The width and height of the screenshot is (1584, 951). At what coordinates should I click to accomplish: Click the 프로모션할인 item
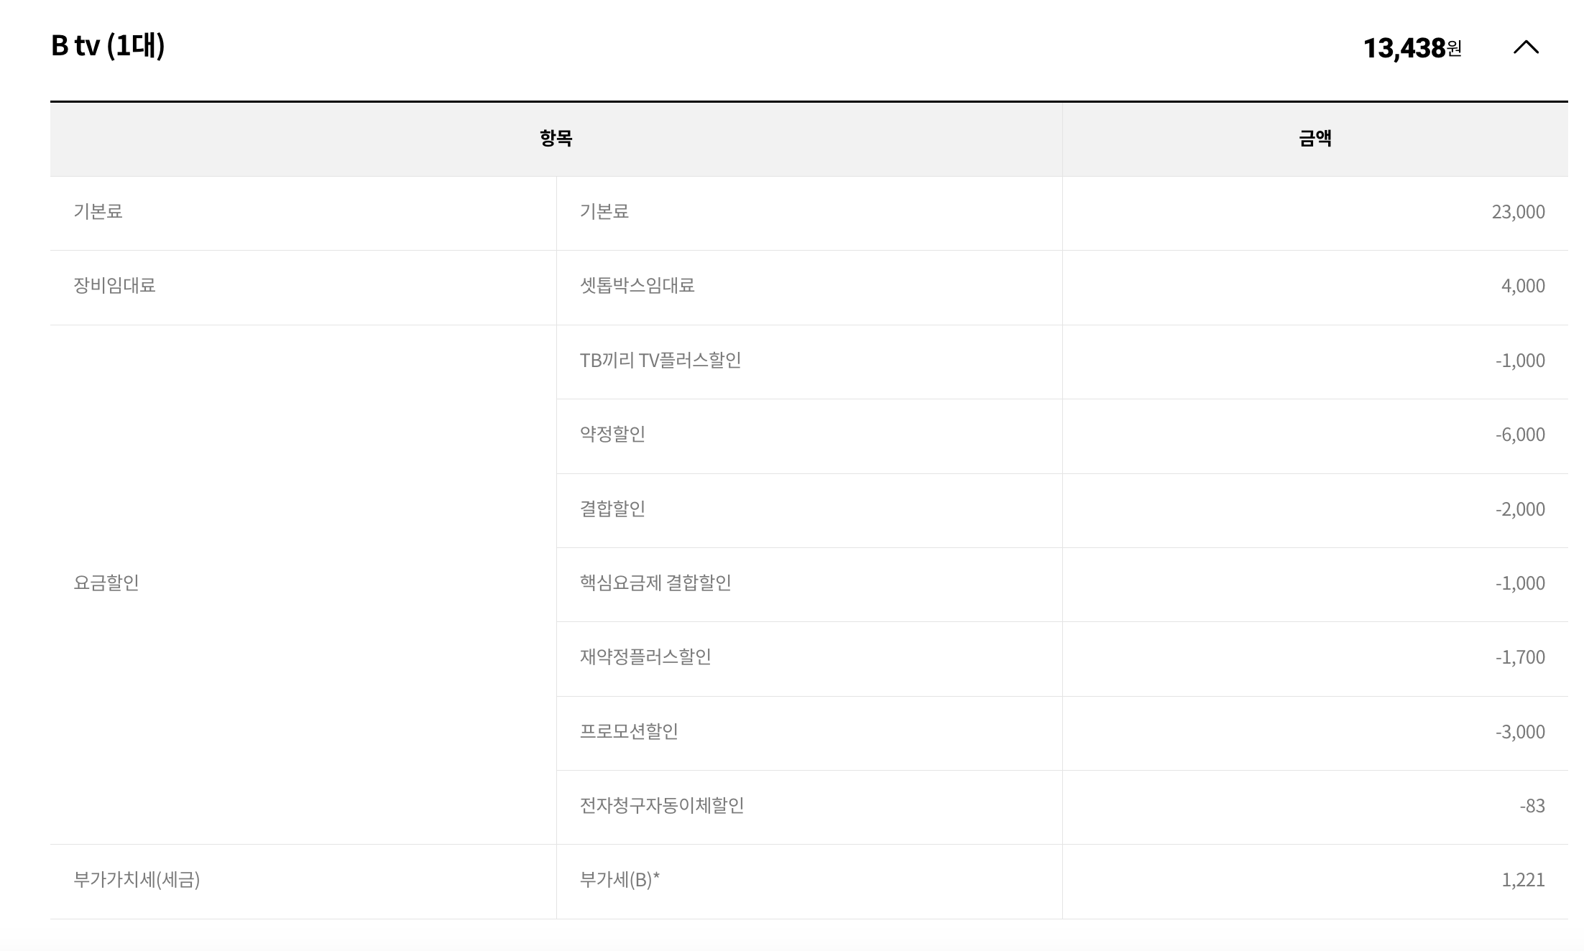pos(629,732)
